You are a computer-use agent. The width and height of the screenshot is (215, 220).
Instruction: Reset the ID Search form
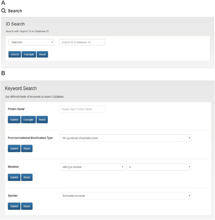click(42, 54)
